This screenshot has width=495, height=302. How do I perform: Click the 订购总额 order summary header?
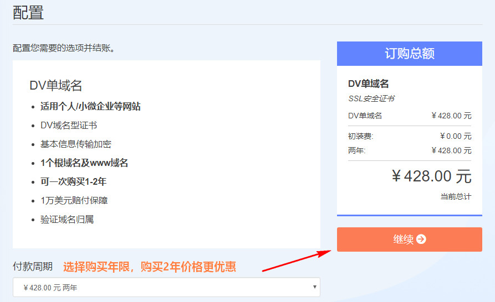[410, 54]
